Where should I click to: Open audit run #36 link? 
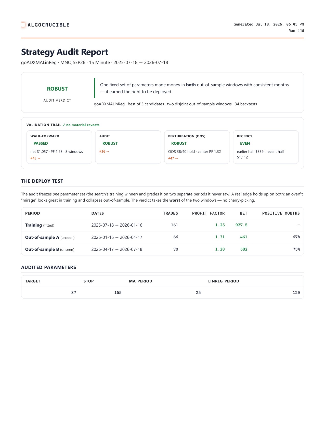pyautogui.click(x=104, y=152)
